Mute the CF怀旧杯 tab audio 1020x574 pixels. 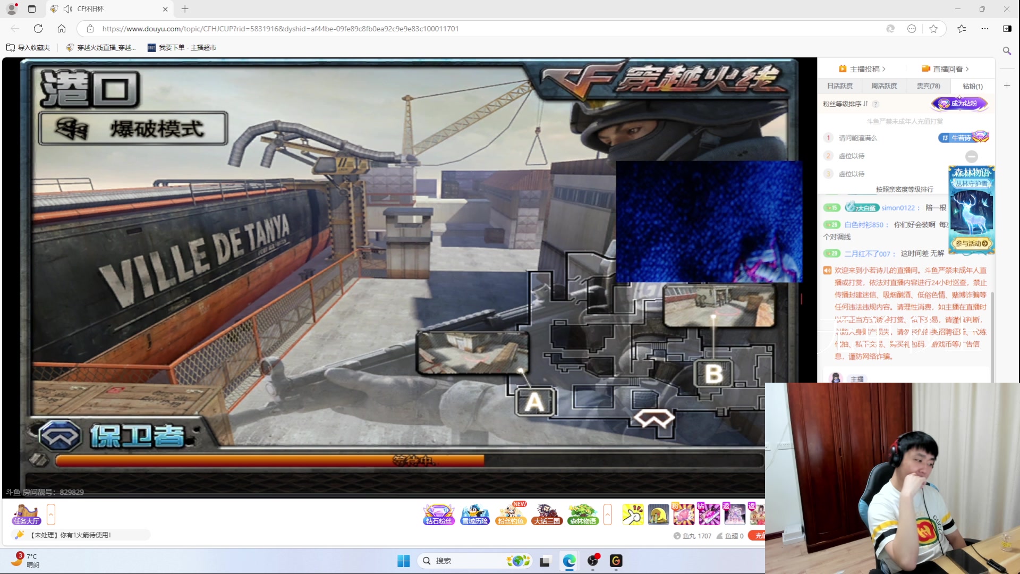coord(67,9)
